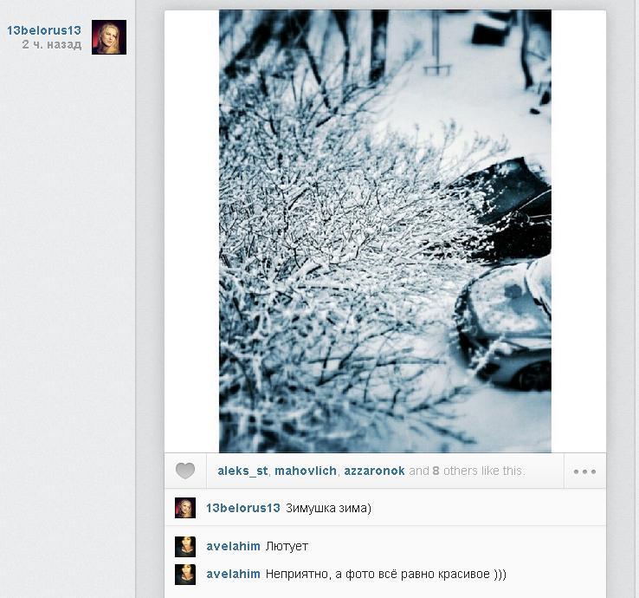
Task: Open the 13belorus13 username in the caption row
Action: pos(243,508)
